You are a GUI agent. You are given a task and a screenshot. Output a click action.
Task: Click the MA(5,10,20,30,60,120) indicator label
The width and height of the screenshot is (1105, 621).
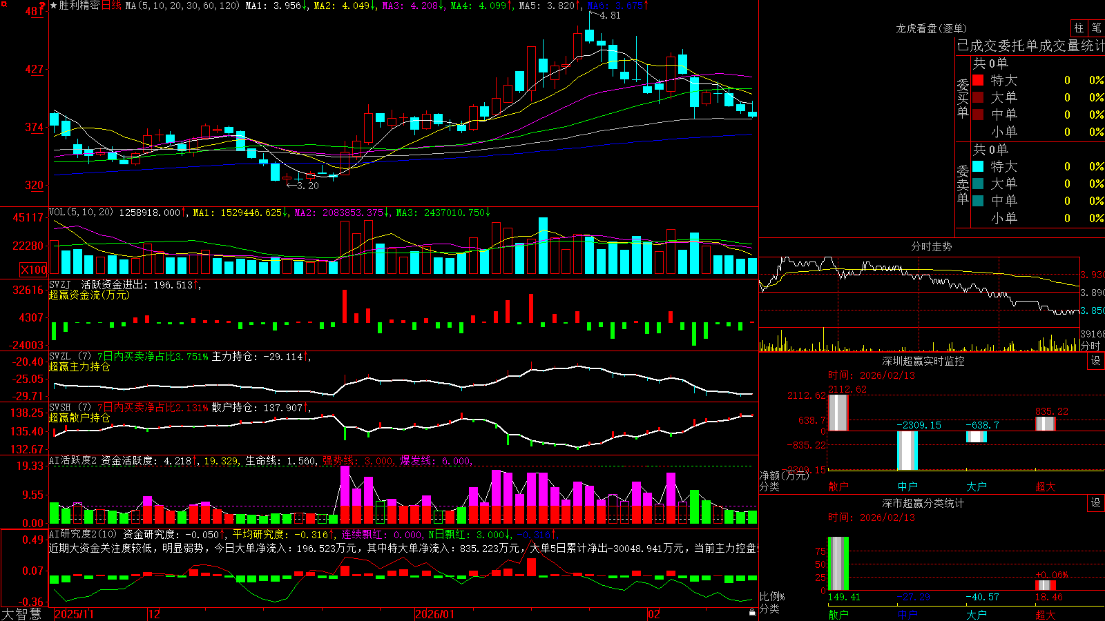click(x=182, y=6)
